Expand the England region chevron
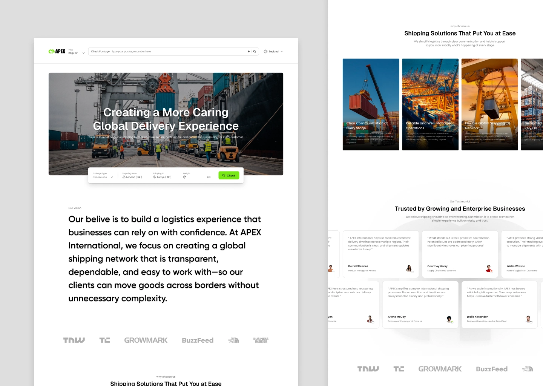 pos(281,51)
